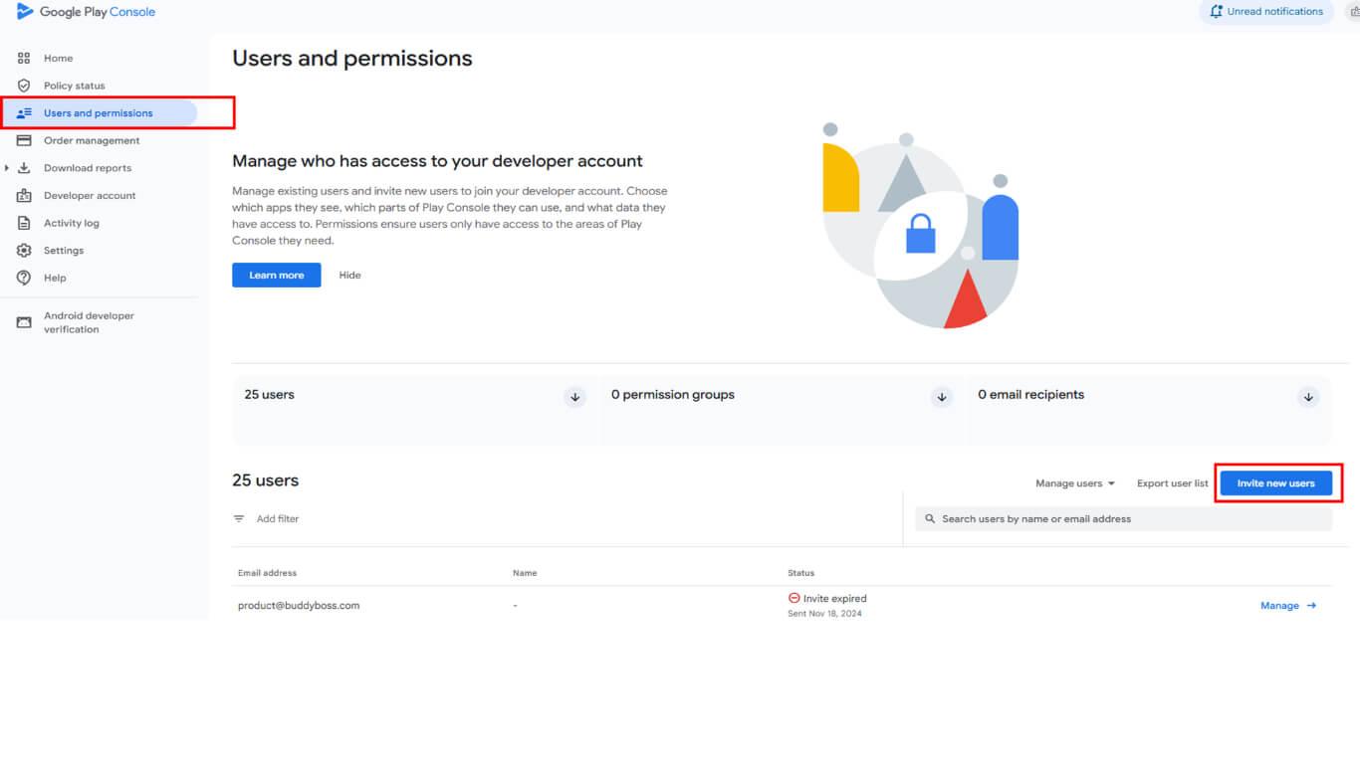
Task: Click the Policy status shield icon
Action: click(24, 86)
